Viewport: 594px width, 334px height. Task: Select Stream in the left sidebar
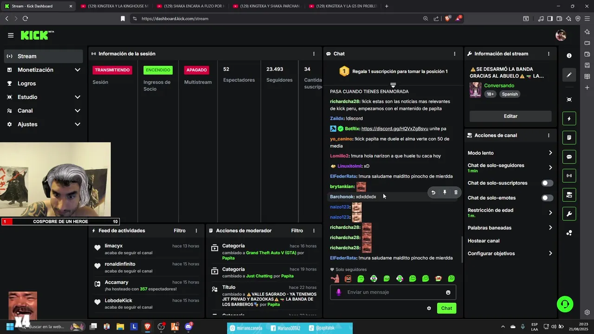click(x=44, y=56)
